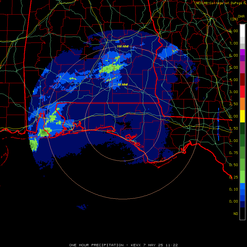Click the 50 NMI range ring label
The width and height of the screenshot is (247, 247).
coord(123,85)
